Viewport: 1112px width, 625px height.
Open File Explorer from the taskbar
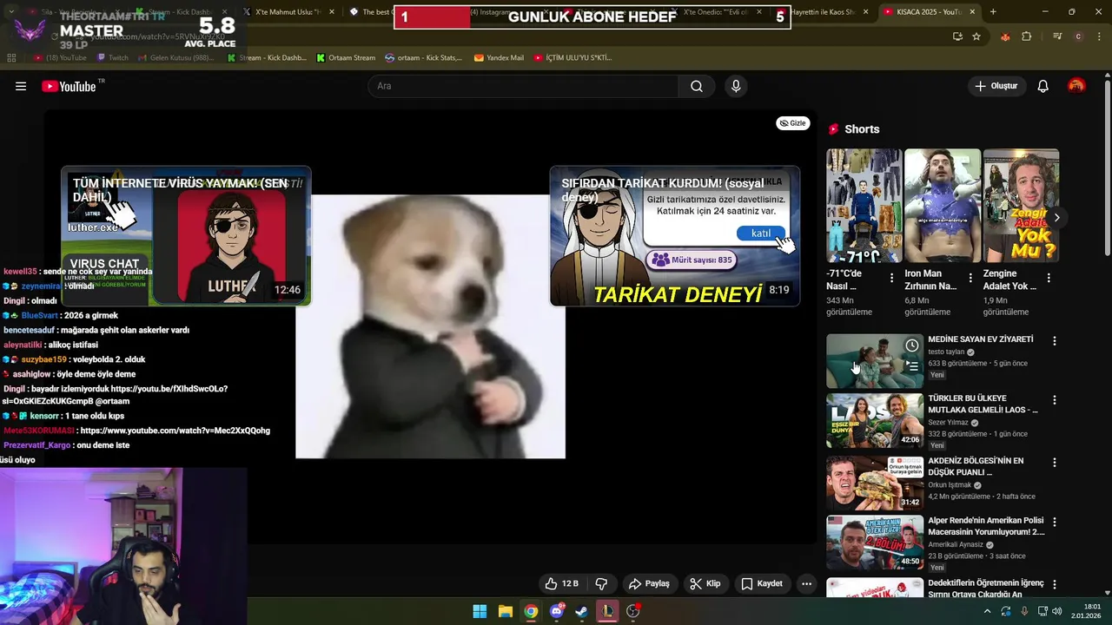506,611
